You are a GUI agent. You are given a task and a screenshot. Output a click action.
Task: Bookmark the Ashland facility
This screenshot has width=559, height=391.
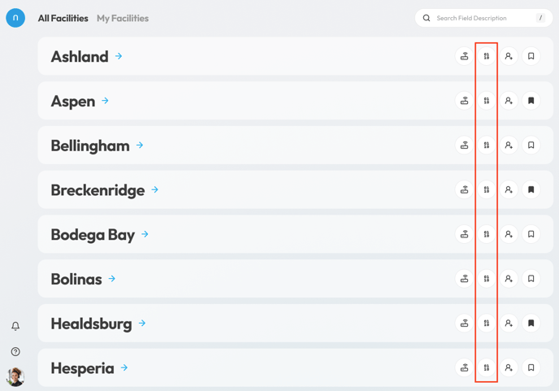(x=531, y=56)
